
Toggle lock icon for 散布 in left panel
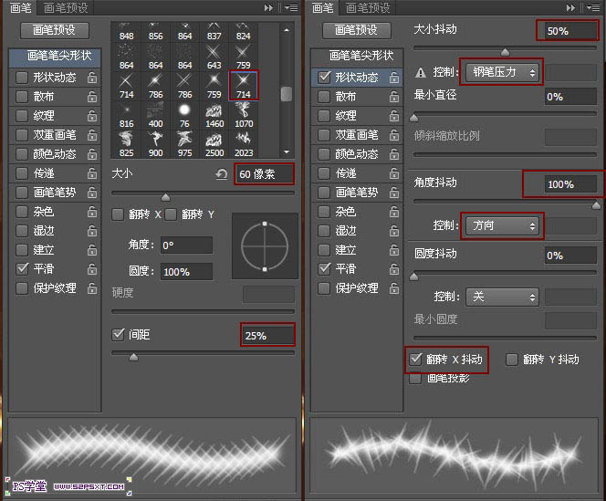click(92, 97)
